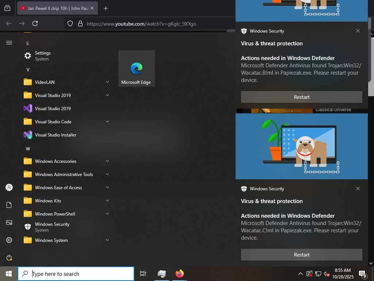Open the Settings app in Start menu
Viewport: 374px width, 281px height.
click(x=66, y=56)
